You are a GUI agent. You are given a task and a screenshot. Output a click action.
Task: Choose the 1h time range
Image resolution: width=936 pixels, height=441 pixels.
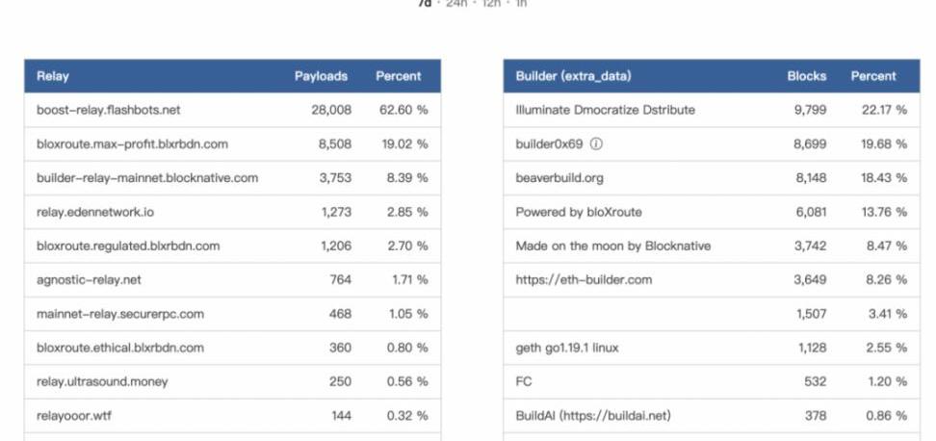point(521,4)
